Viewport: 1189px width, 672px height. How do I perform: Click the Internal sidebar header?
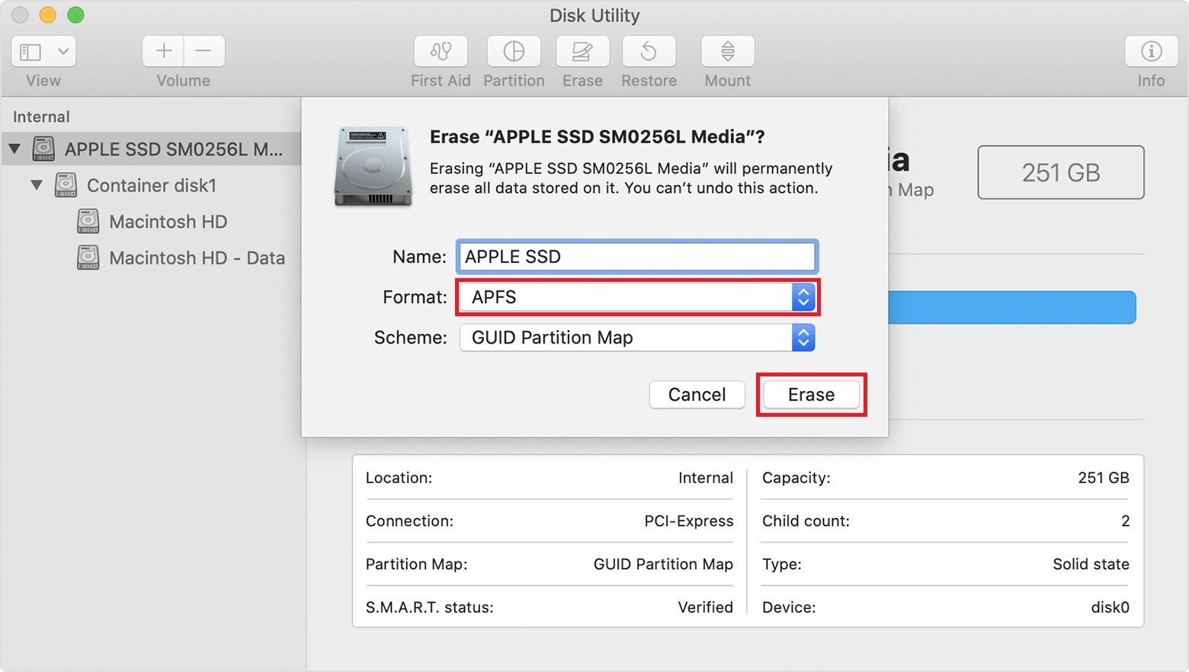pyautogui.click(x=41, y=117)
